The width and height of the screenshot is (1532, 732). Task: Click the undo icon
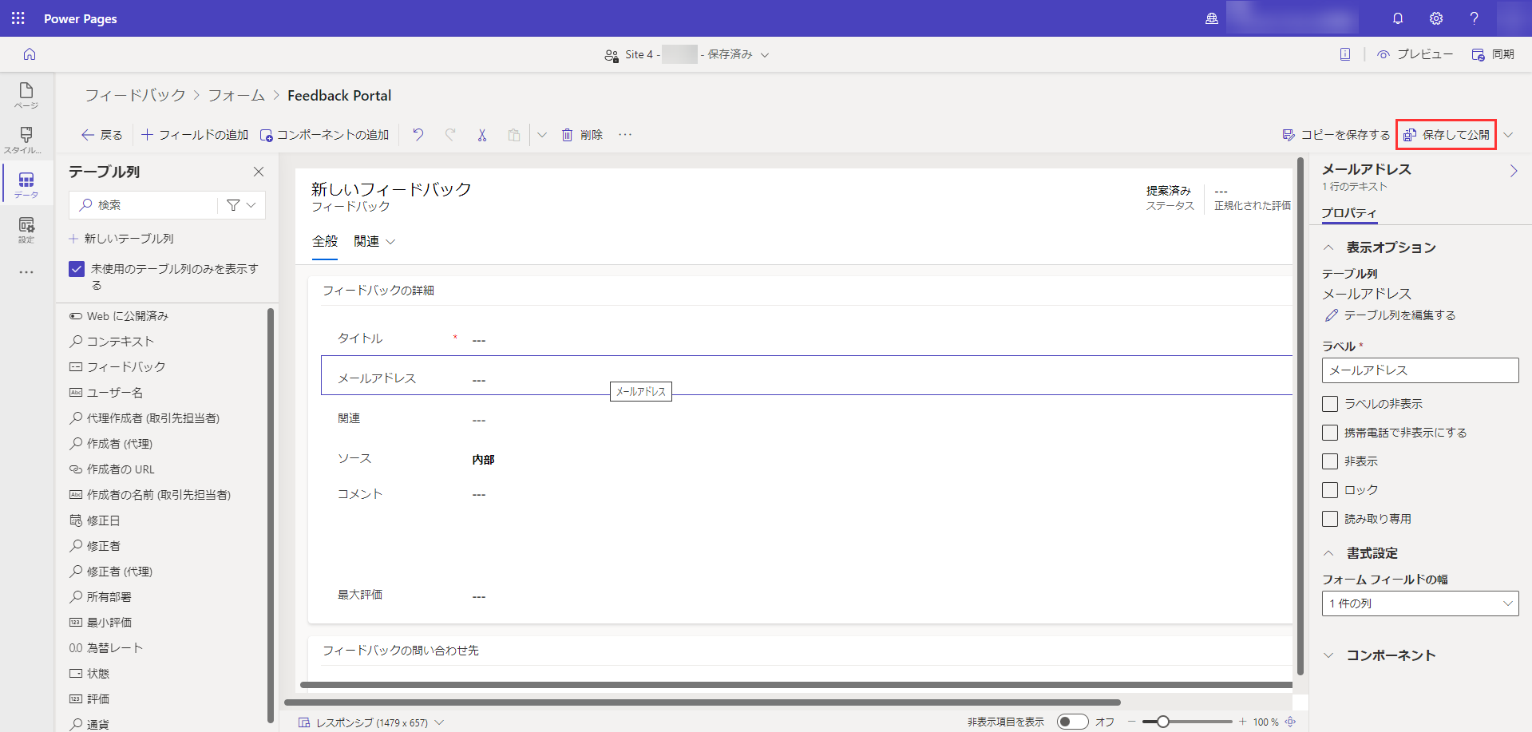[418, 135]
